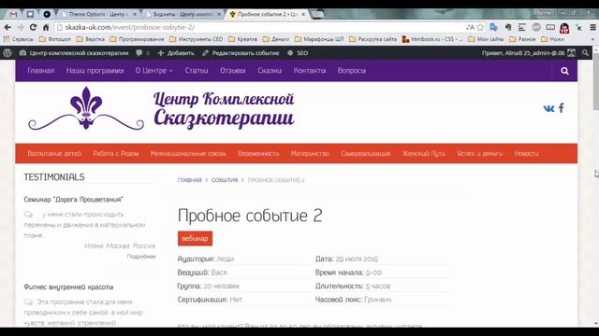This screenshot has height=336, width=599.
Task: Click Google Translate extension icon
Action: tap(493, 27)
